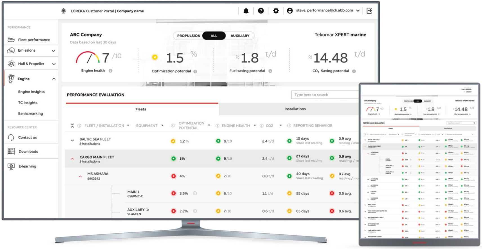Open the Contact us link
482x249 pixels.
tap(27, 138)
